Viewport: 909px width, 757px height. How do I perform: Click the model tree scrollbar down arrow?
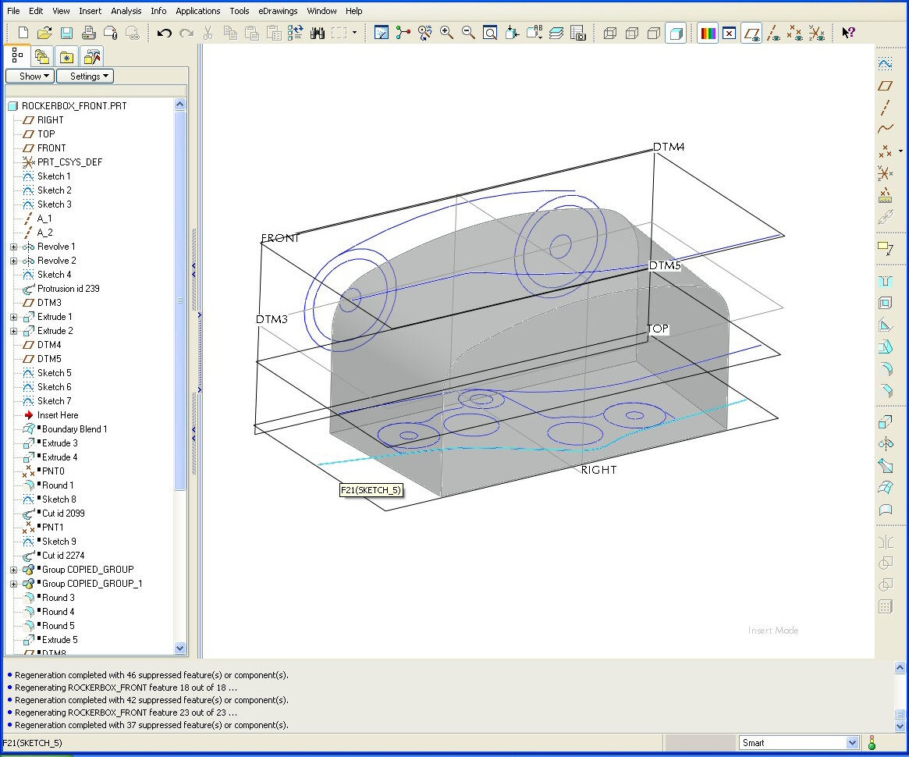coord(180,648)
